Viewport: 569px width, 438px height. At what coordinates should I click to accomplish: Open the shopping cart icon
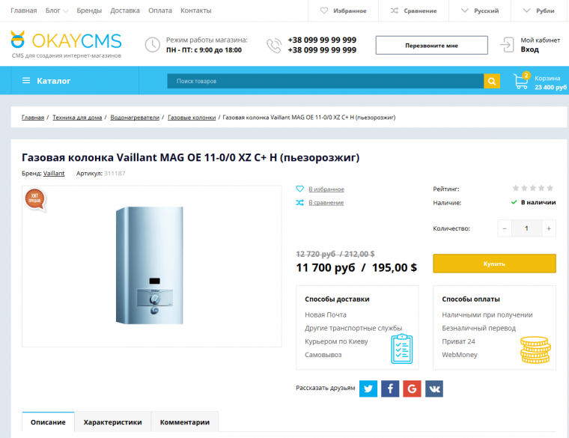coord(520,80)
